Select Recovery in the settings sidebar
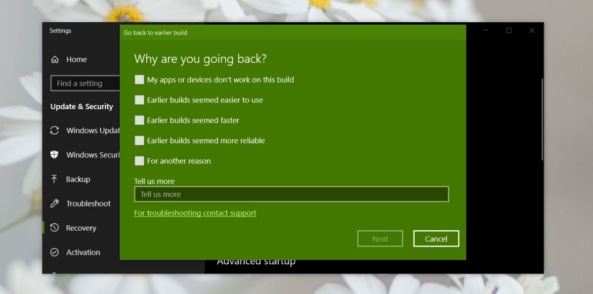593x294 pixels. pyautogui.click(x=81, y=228)
